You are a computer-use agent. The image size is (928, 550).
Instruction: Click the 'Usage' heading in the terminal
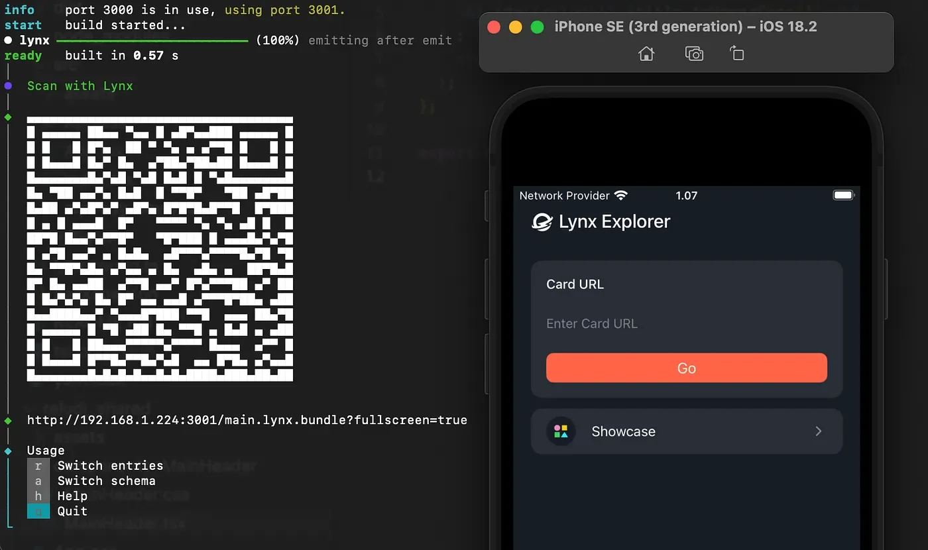click(46, 451)
